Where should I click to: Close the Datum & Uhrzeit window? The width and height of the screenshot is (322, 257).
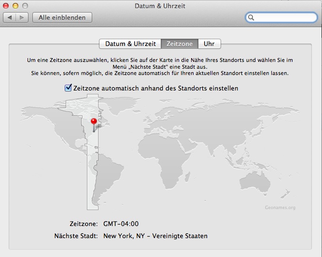tap(6, 6)
